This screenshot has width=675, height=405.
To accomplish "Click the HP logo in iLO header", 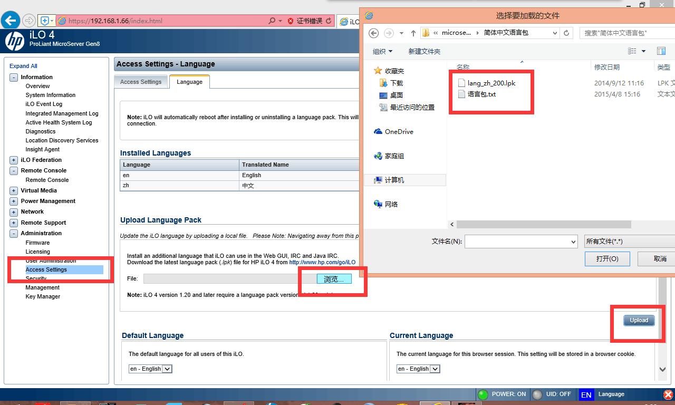I will pyautogui.click(x=15, y=41).
